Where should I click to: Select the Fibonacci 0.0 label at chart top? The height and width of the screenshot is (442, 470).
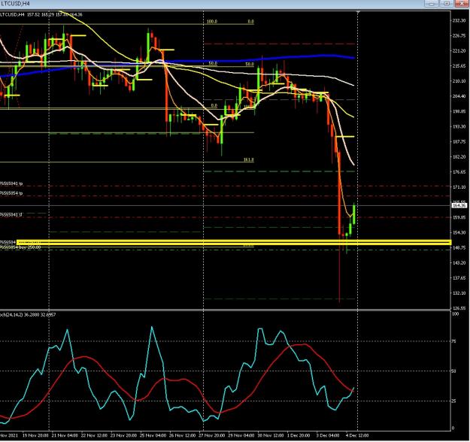point(251,22)
